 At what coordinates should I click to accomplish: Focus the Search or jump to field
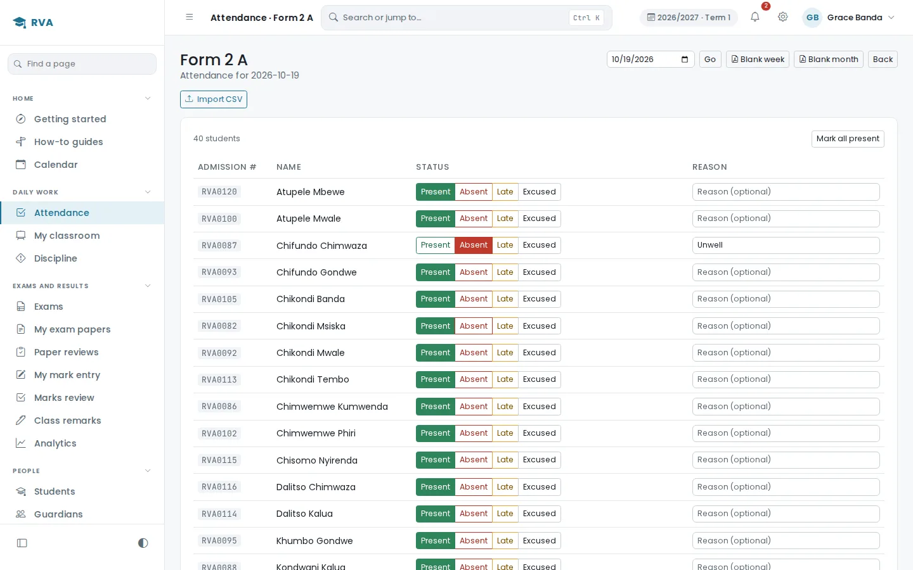pyautogui.click(x=467, y=18)
